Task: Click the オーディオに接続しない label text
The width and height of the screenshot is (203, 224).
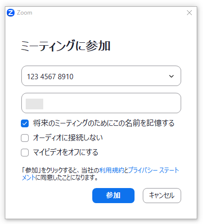Action: click(68, 138)
